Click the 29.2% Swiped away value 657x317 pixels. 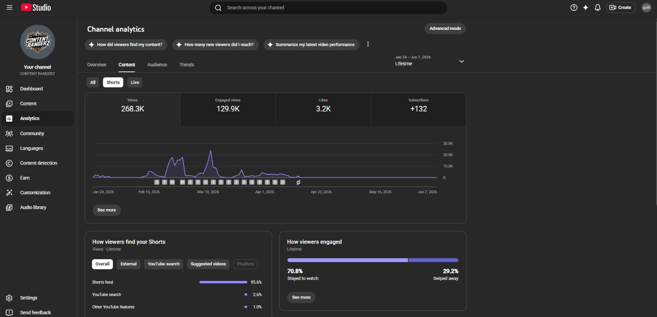point(450,271)
